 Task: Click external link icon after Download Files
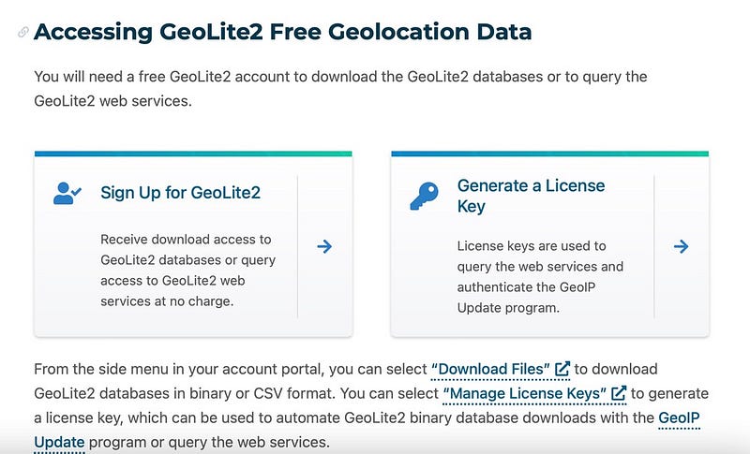click(x=562, y=369)
